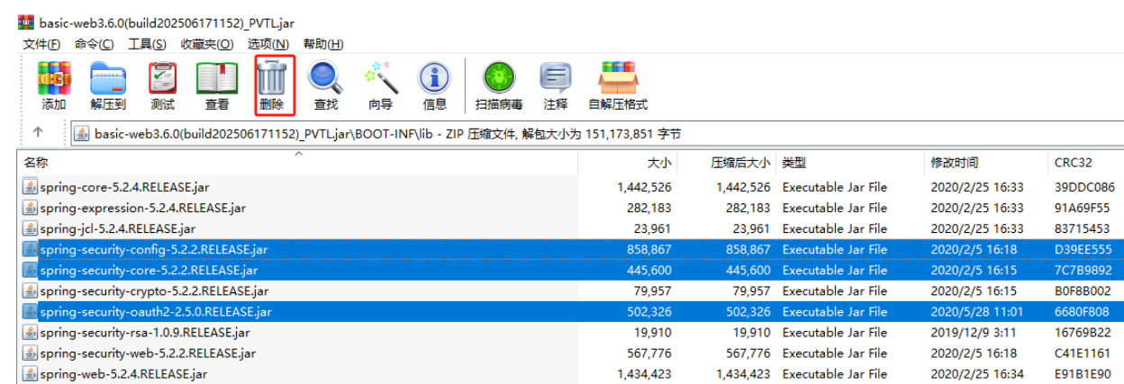
Task: Click size value 567,776 in Size column
Action: (x=649, y=353)
